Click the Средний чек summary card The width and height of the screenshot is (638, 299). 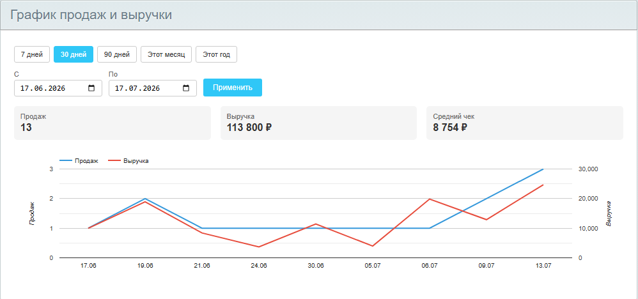pyautogui.click(x=525, y=123)
